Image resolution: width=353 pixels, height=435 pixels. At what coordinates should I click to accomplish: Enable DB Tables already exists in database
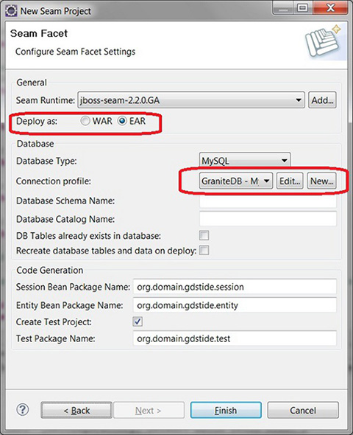pyautogui.click(x=204, y=235)
